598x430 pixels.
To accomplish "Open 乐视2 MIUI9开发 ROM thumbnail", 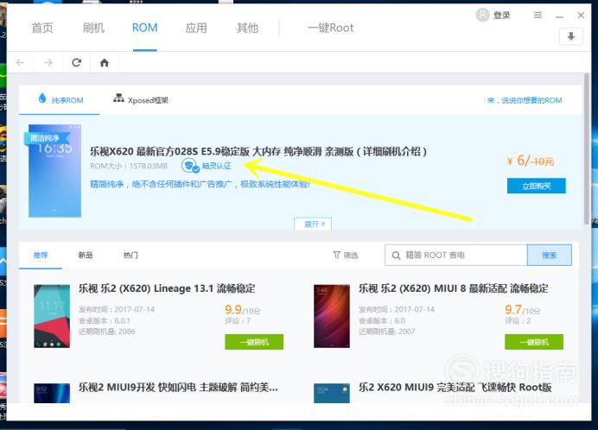I will coord(52,393).
